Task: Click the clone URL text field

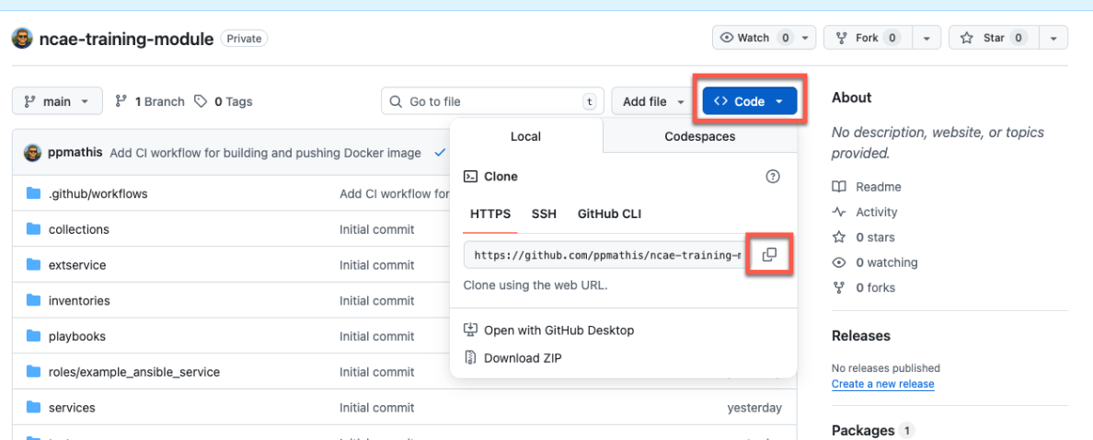Action: tap(605, 254)
